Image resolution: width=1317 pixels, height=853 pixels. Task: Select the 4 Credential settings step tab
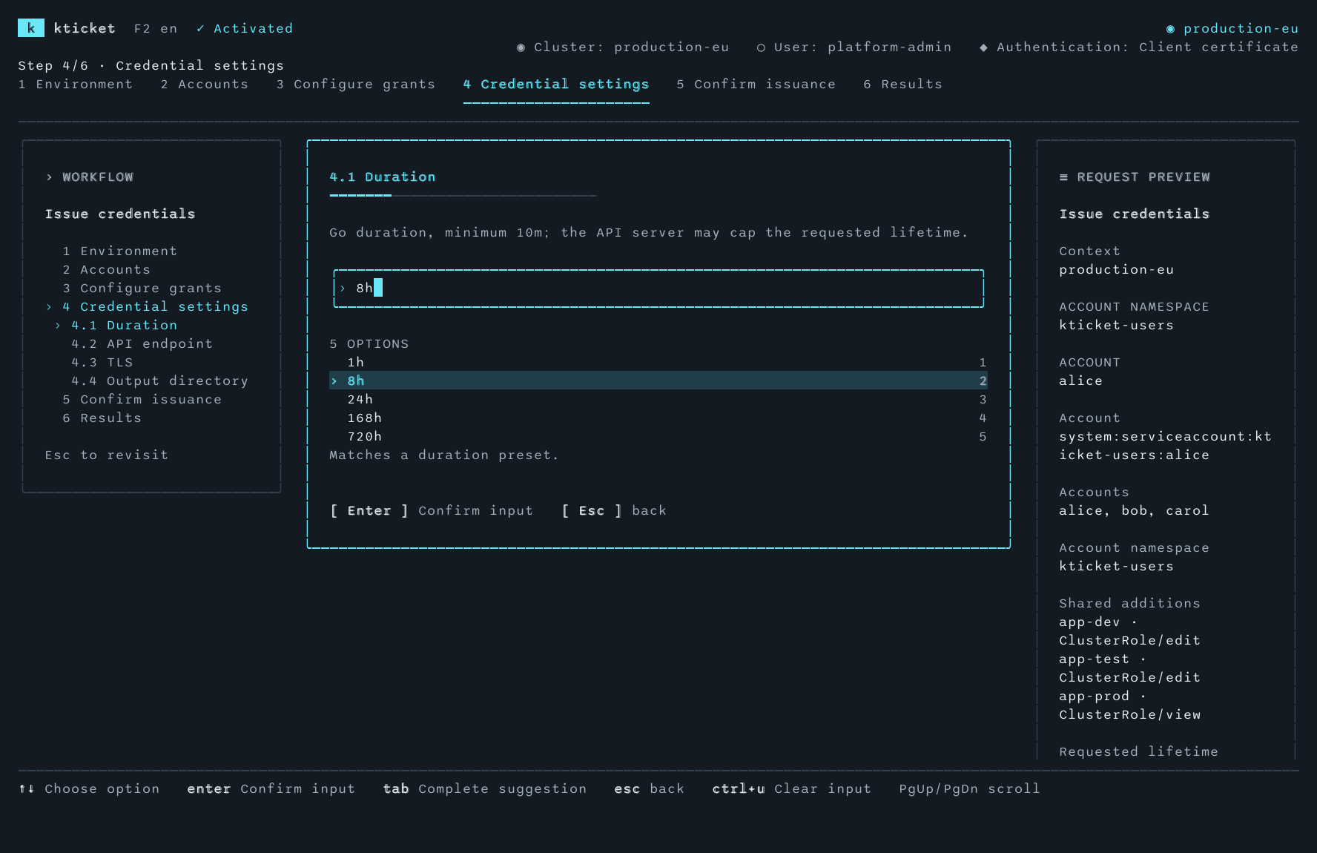[556, 84]
